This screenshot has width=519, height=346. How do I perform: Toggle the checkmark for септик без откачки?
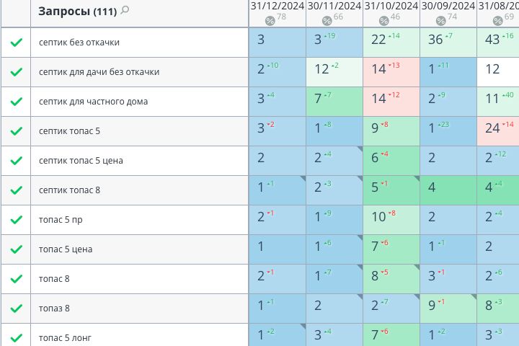[16, 43]
